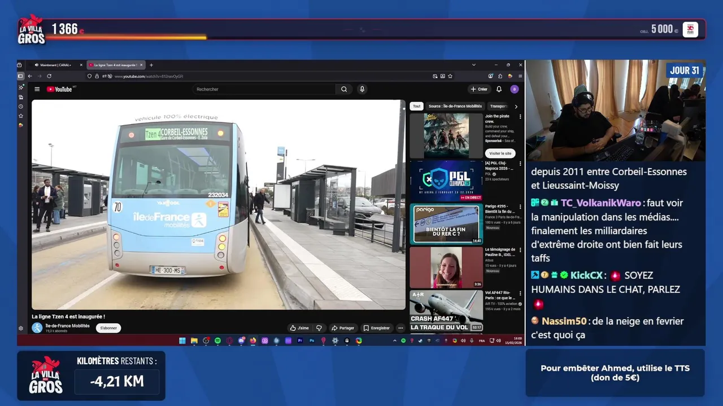Click into the Rechercher search field
Screen dimensions: 723x406
click(x=264, y=89)
